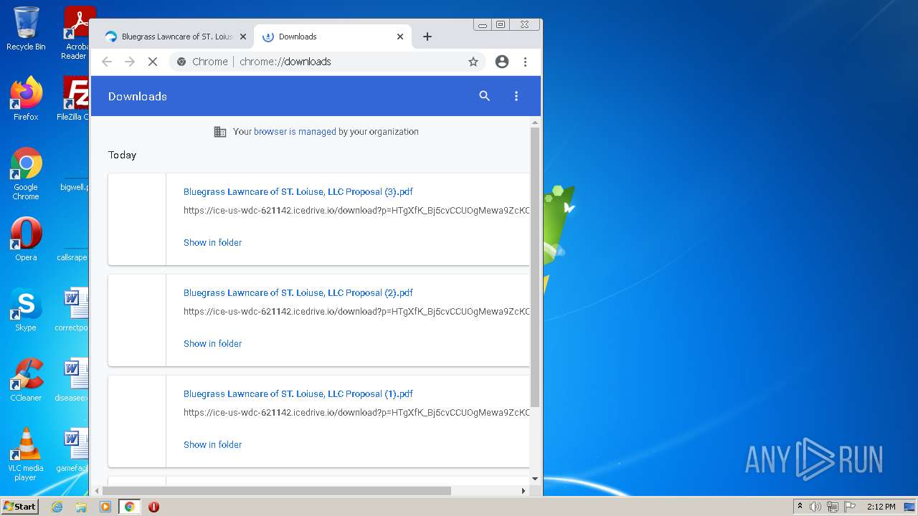This screenshot has width=918, height=516.
Task: Stop loading the page
Action: click(153, 62)
